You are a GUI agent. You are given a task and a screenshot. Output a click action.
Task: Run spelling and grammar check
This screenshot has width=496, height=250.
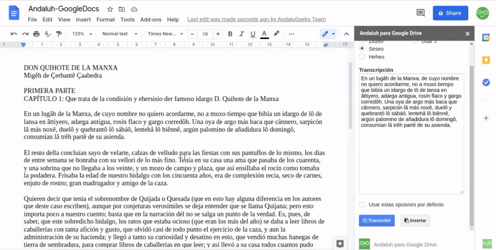point(48,34)
